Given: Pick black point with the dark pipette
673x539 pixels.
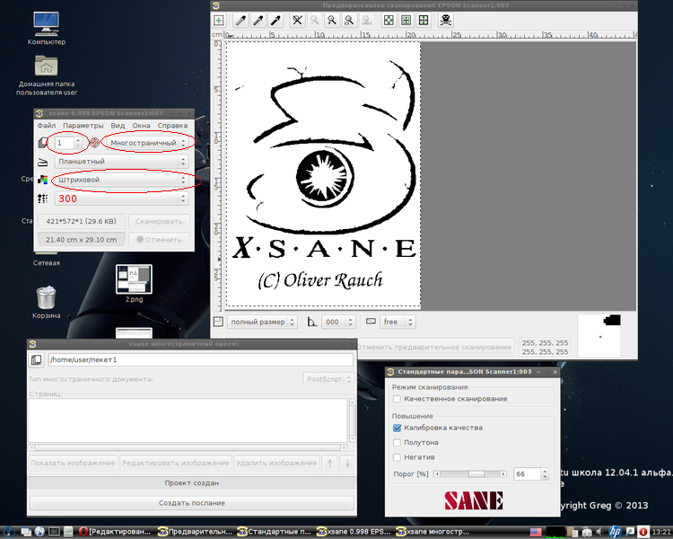Looking at the screenshot, I should click(x=275, y=20).
